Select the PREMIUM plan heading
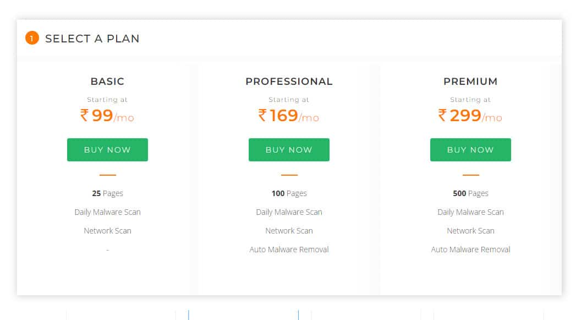The width and height of the screenshot is (581, 320). (470, 82)
